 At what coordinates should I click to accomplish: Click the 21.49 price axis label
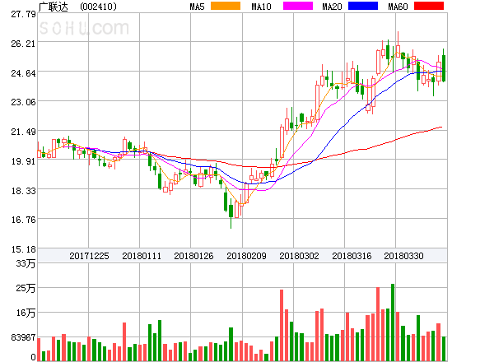23,132
